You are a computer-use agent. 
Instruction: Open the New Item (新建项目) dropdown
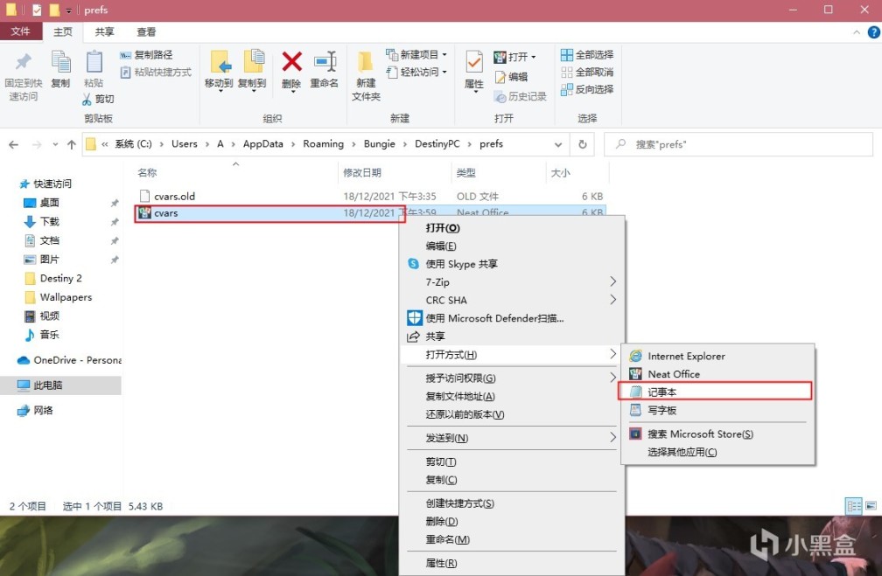pyautogui.click(x=416, y=54)
